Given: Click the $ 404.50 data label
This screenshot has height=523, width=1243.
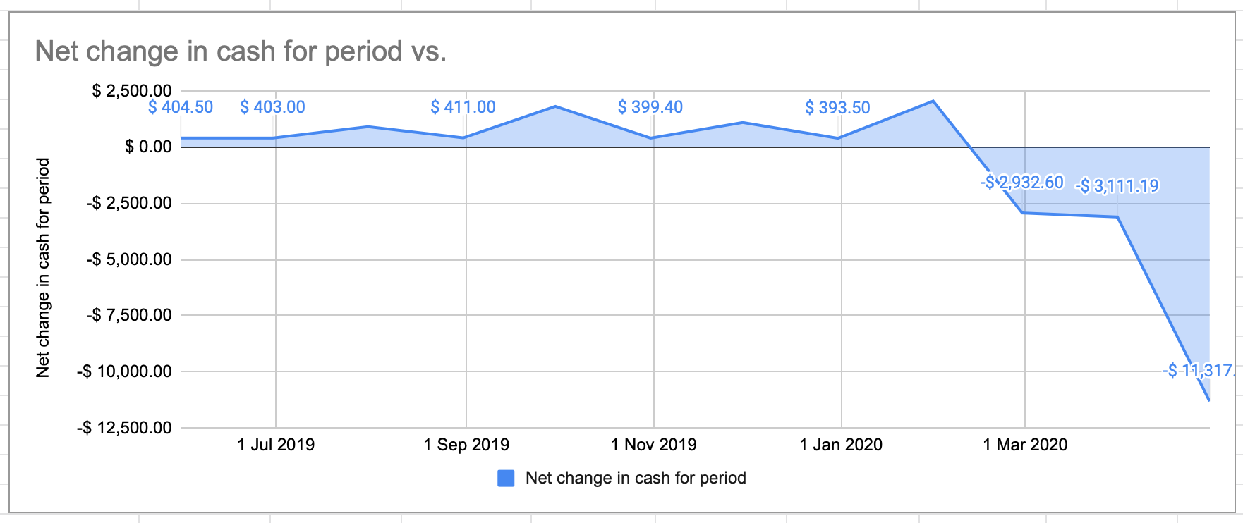Looking at the screenshot, I should point(181,107).
